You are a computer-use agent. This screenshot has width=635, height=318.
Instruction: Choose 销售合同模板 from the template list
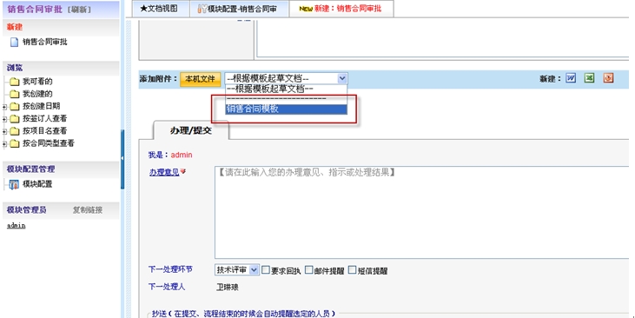point(286,109)
